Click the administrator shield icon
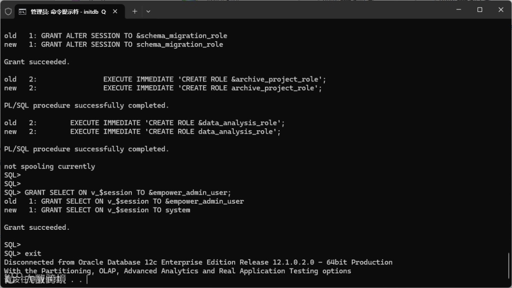This screenshot has height=288, width=512. [8, 11]
